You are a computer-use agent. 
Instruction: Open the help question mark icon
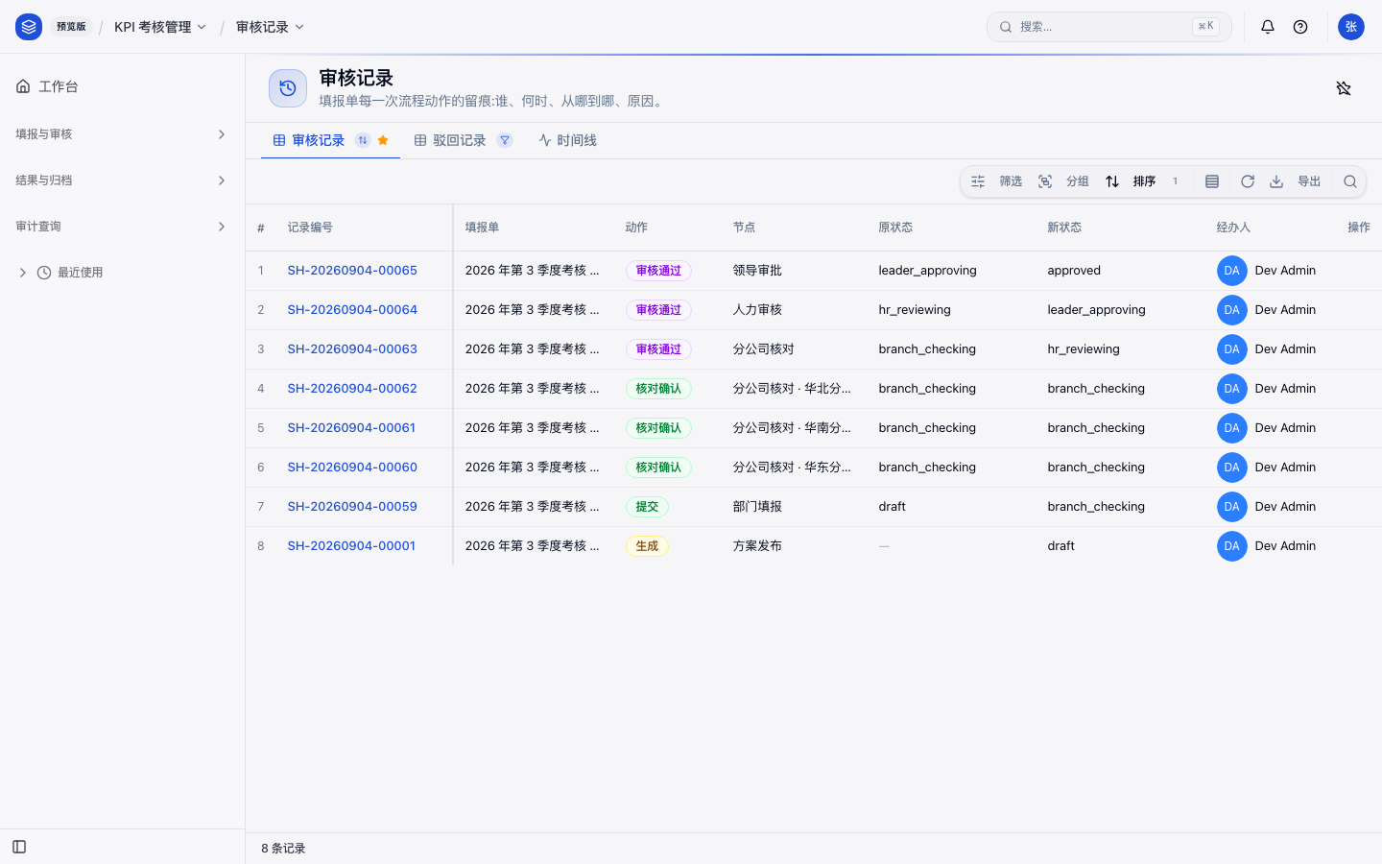1300,27
